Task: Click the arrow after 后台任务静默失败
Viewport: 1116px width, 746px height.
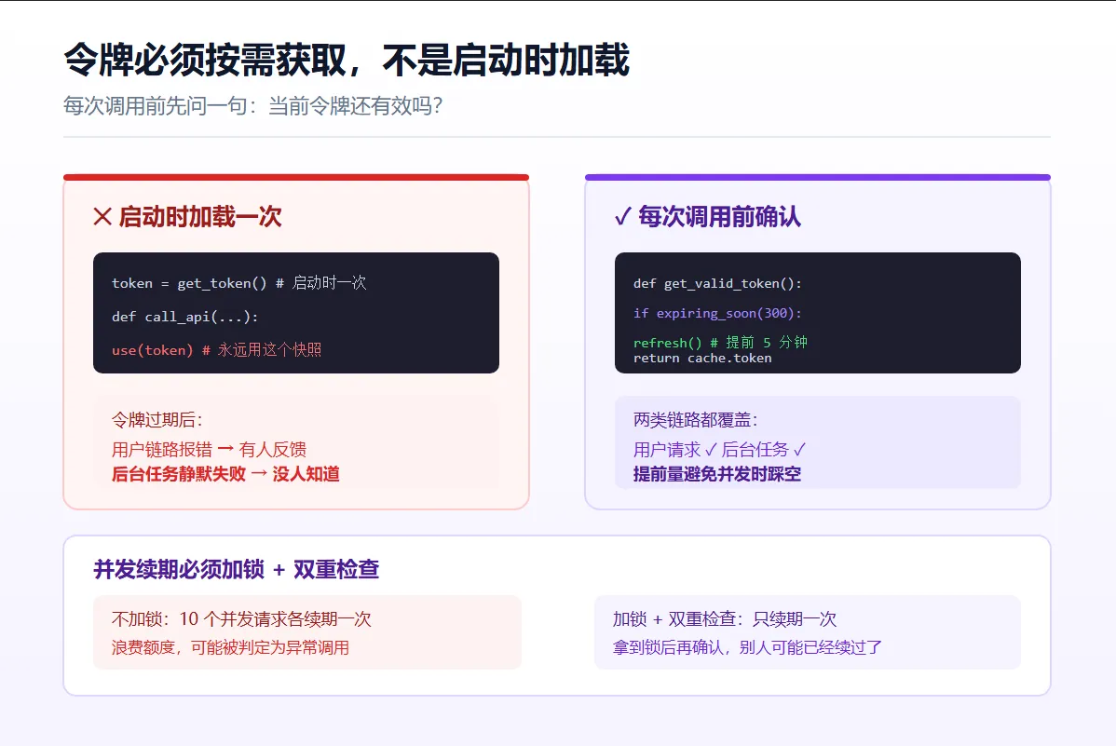Action: tap(259, 474)
